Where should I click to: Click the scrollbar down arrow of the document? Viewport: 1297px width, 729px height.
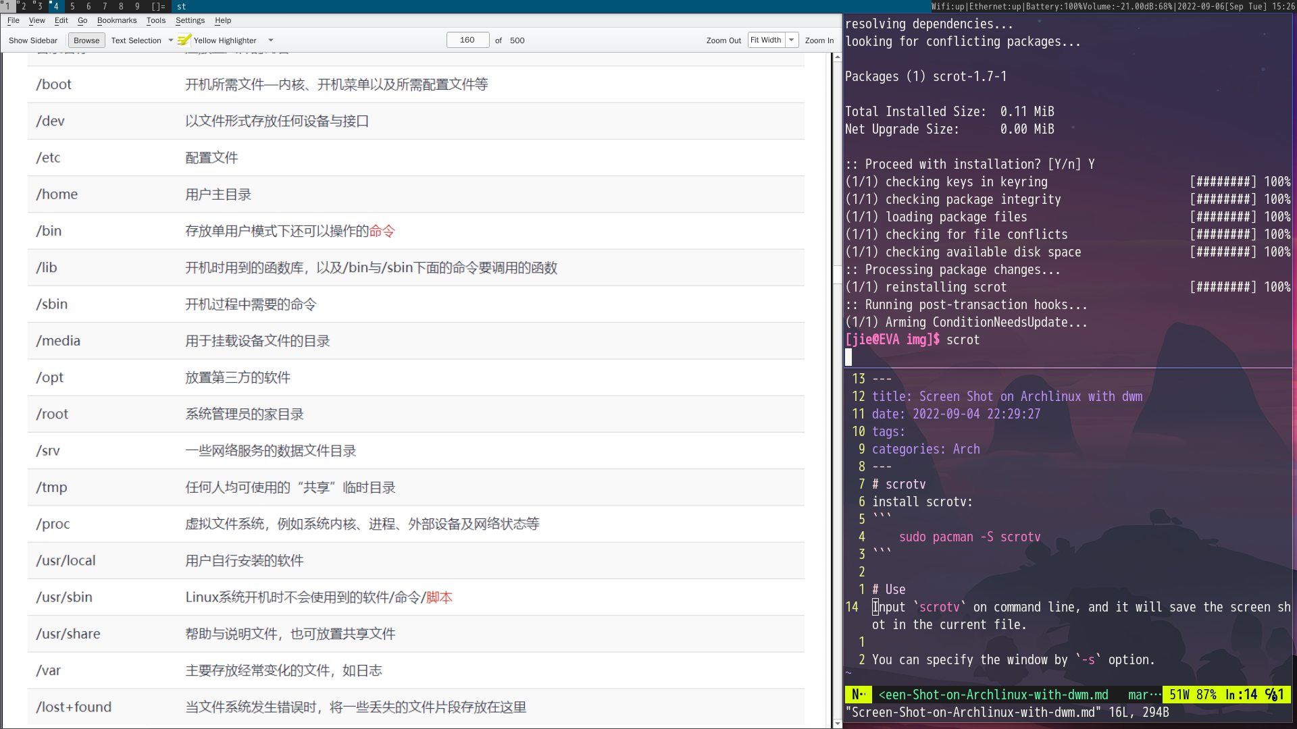coord(838,724)
